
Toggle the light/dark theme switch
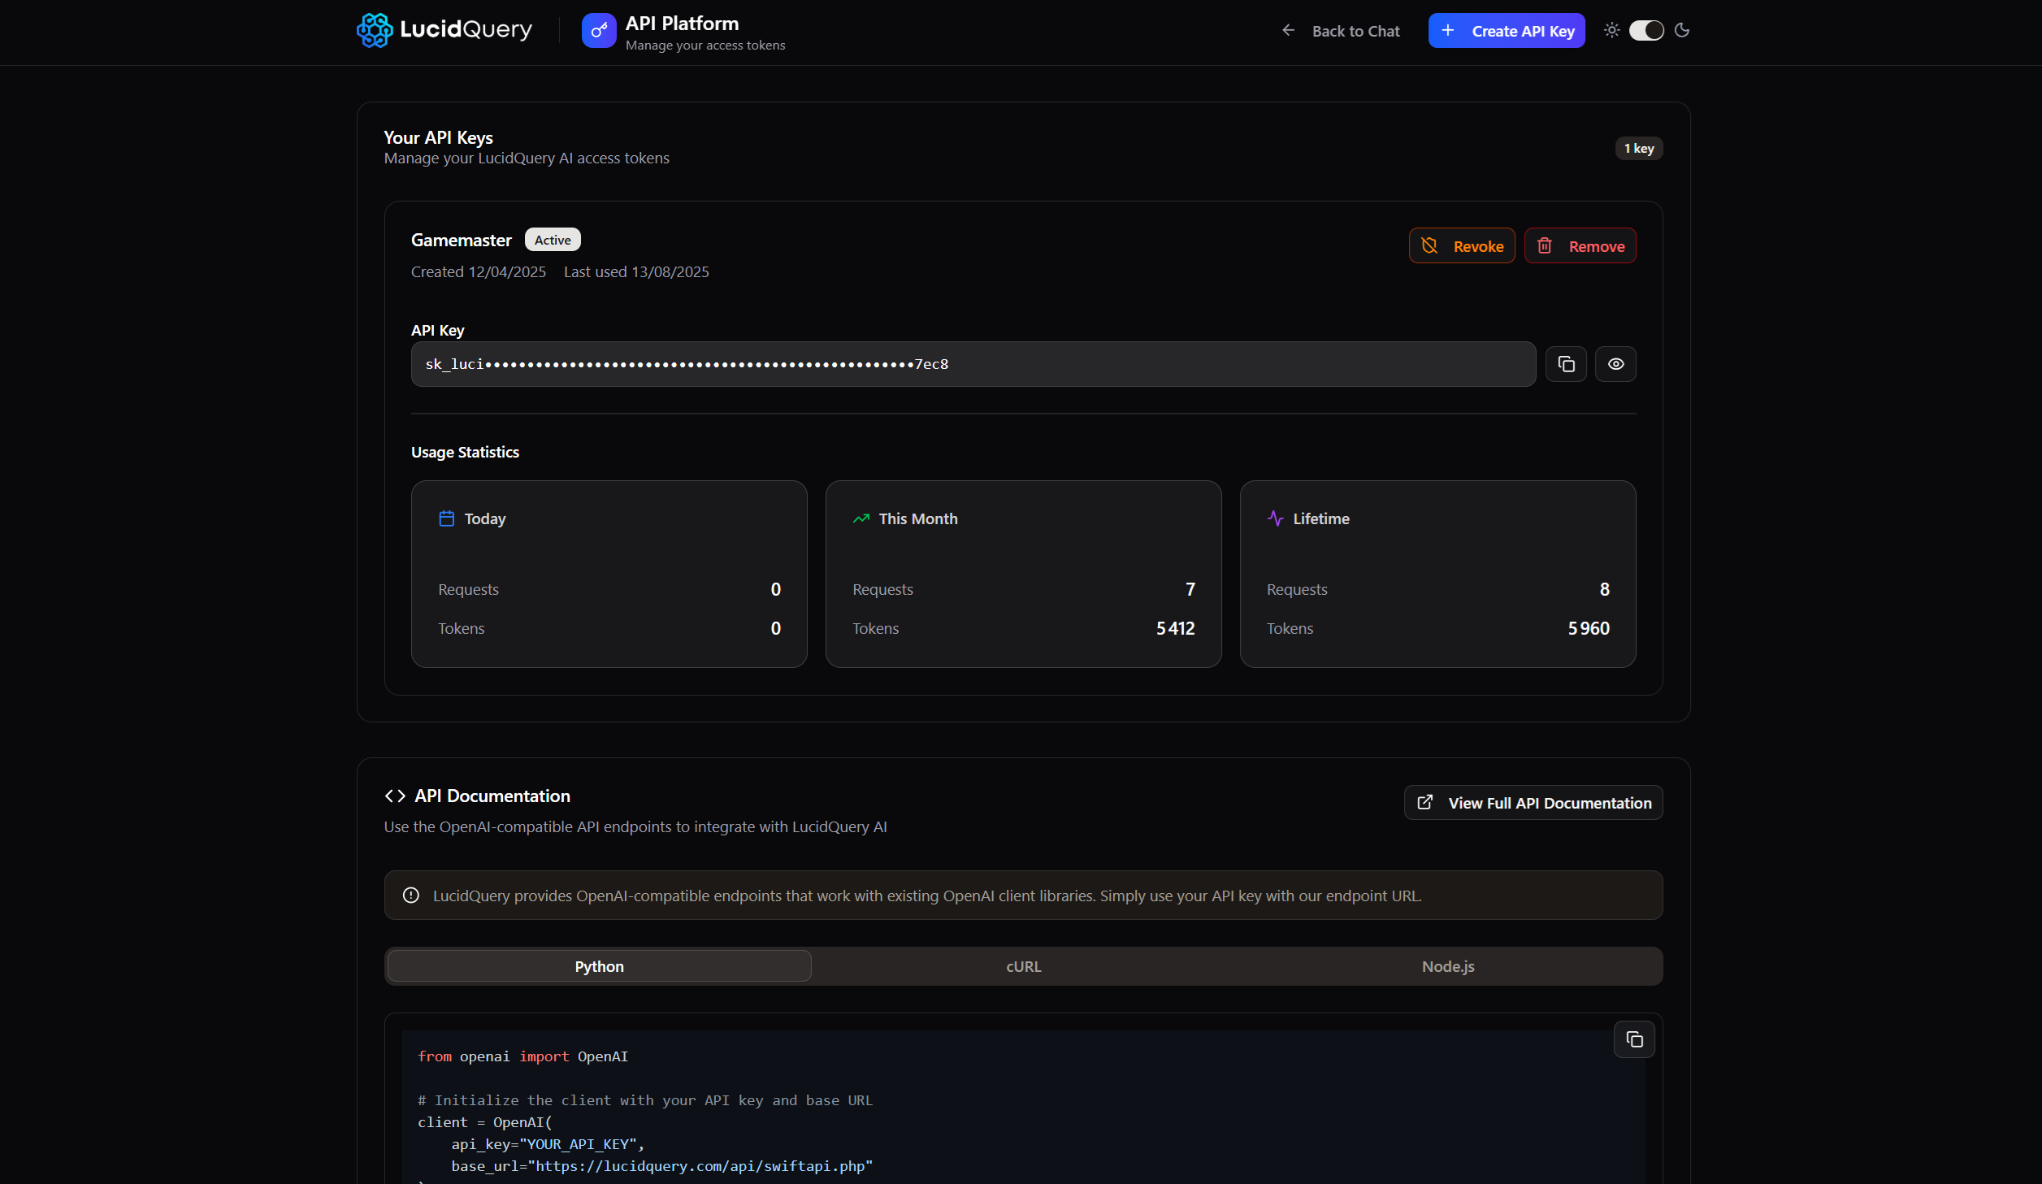1646,30
